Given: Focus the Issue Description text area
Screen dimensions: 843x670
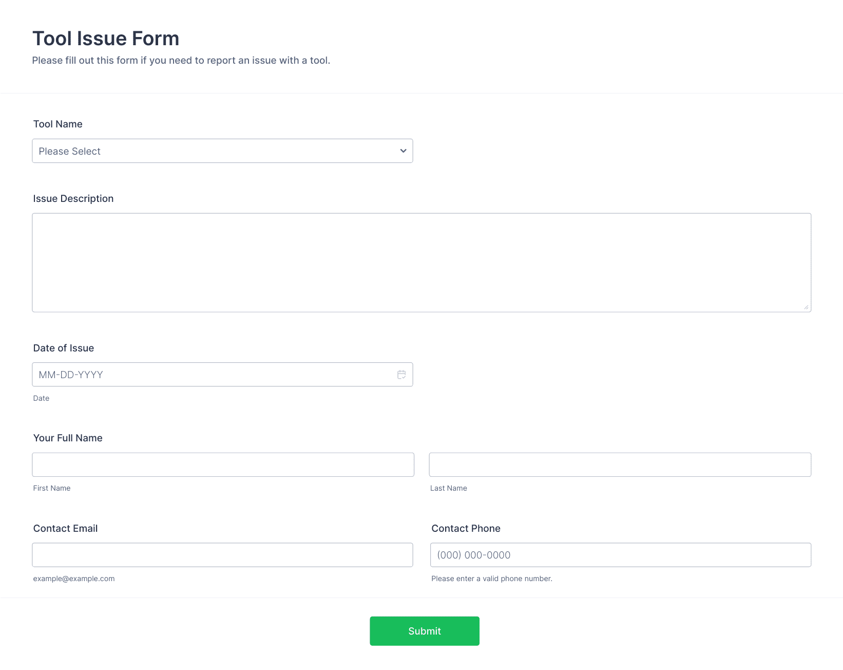Looking at the screenshot, I should click(x=421, y=263).
